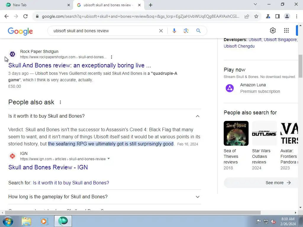Open the Ubisoft Singapore developer link
Image resolution: width=303 pixels, height=227 pixels.
click(x=280, y=40)
